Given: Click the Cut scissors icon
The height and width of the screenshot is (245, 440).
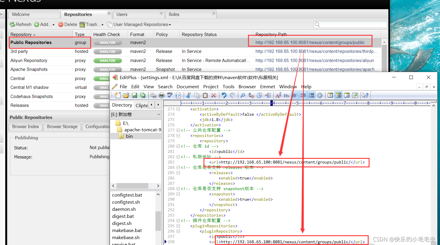Looking at the screenshot, I should [x=189, y=95].
